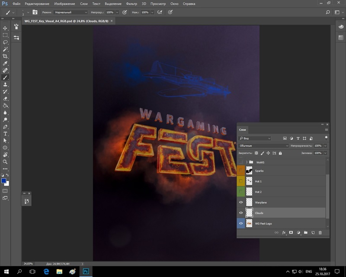
Task: Open the Просмотр menu
Action: pos(158,4)
